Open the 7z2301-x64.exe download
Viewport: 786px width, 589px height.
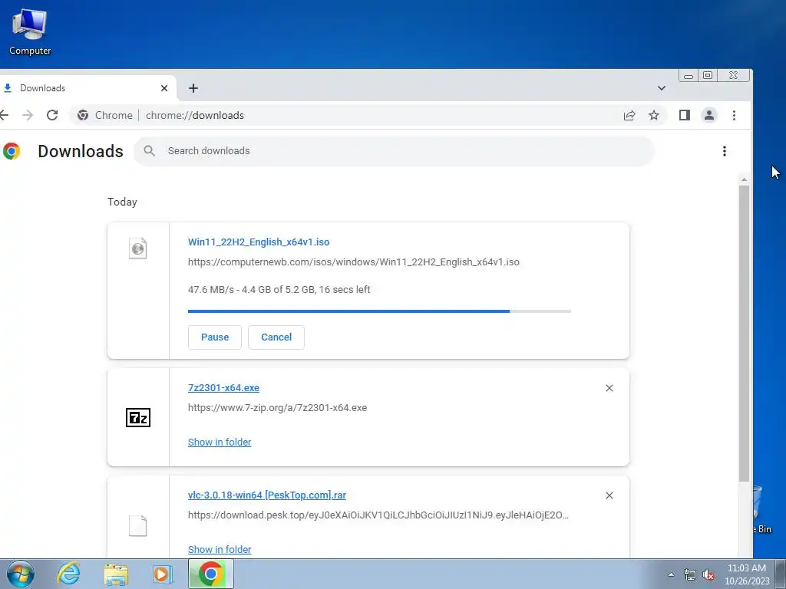tap(223, 387)
